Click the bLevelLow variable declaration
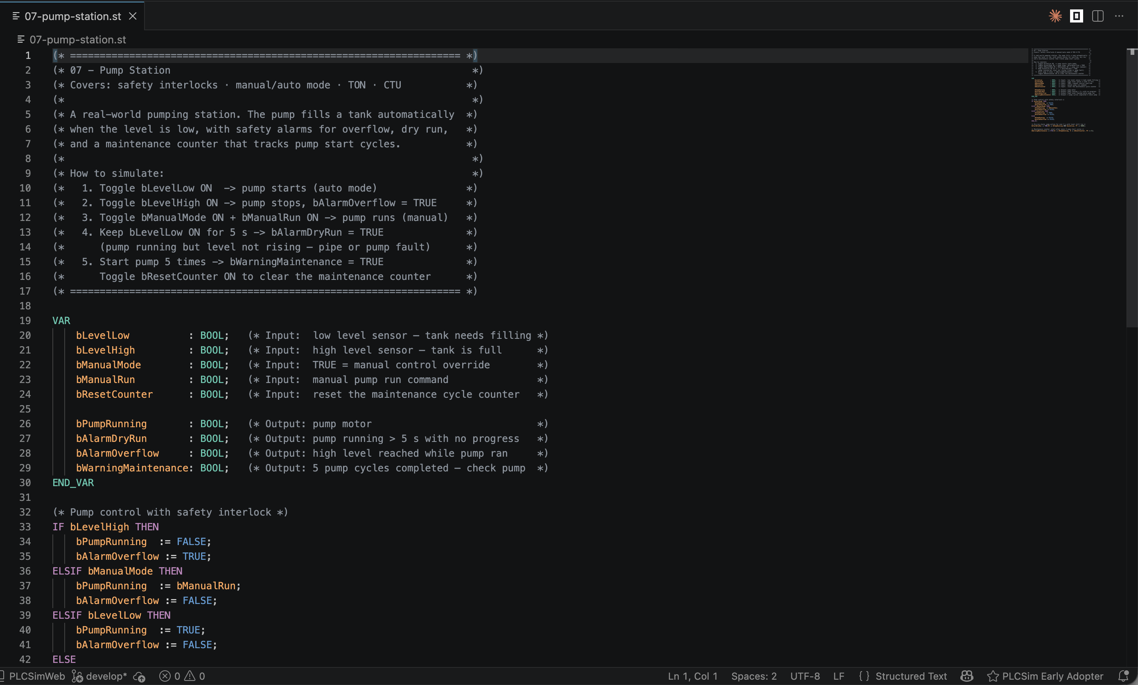This screenshot has height=685, width=1138. 102,336
